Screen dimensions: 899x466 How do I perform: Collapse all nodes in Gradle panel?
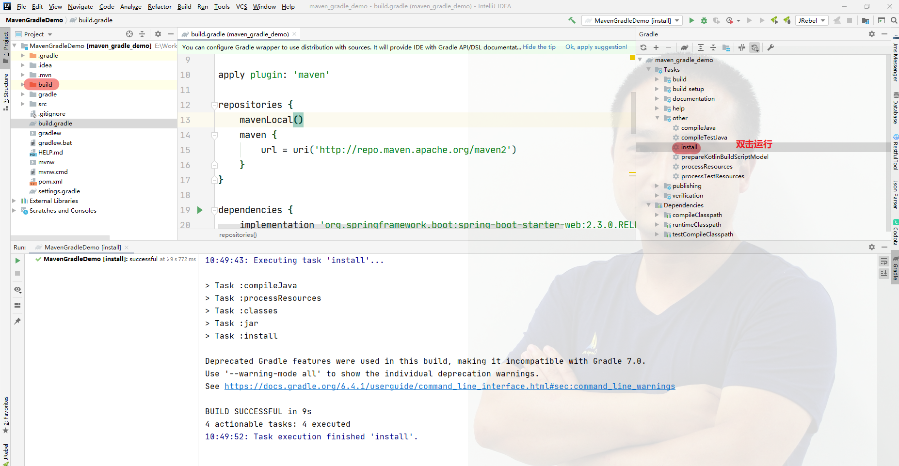pyautogui.click(x=713, y=47)
